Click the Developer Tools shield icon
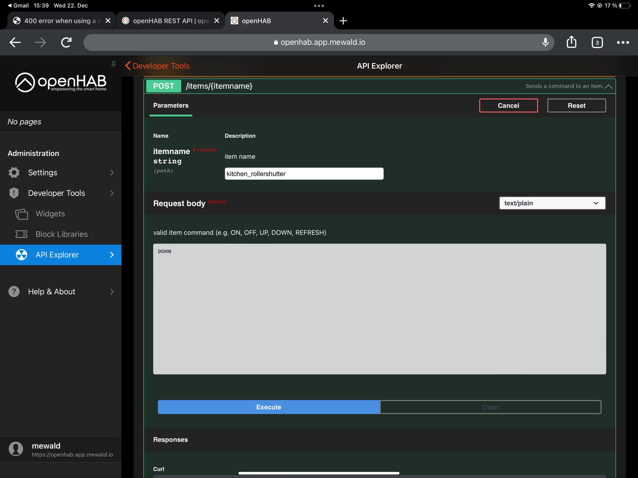The image size is (638, 478). click(x=14, y=193)
